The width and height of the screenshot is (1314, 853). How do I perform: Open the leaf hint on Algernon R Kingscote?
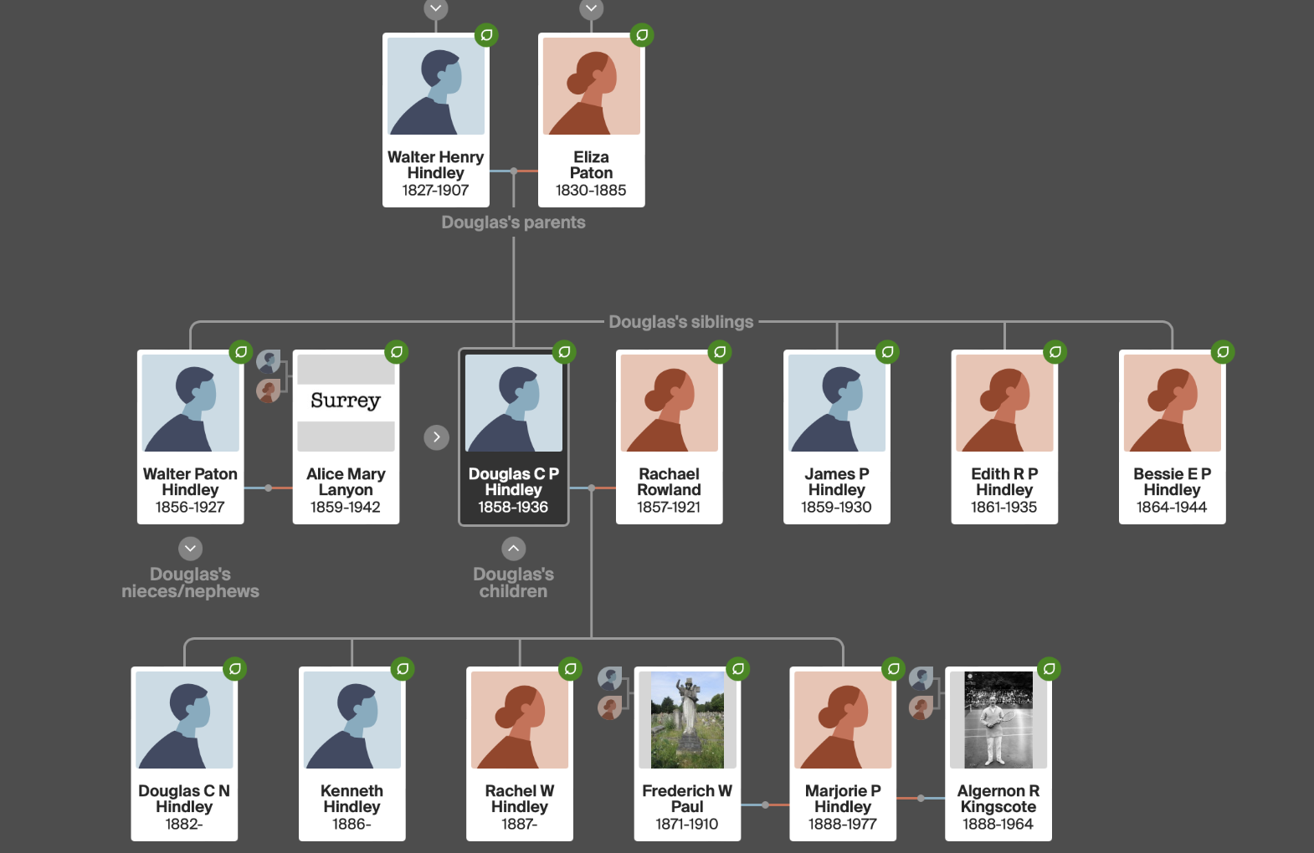coord(1049,669)
